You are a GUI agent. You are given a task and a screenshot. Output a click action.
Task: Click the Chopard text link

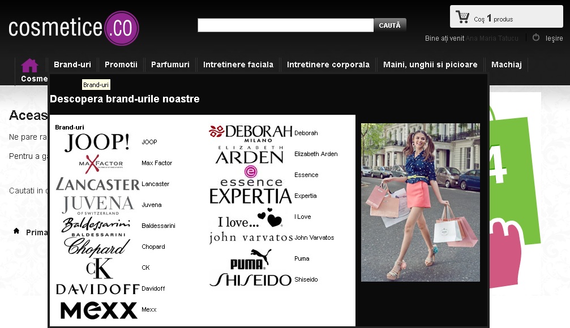[x=153, y=247]
